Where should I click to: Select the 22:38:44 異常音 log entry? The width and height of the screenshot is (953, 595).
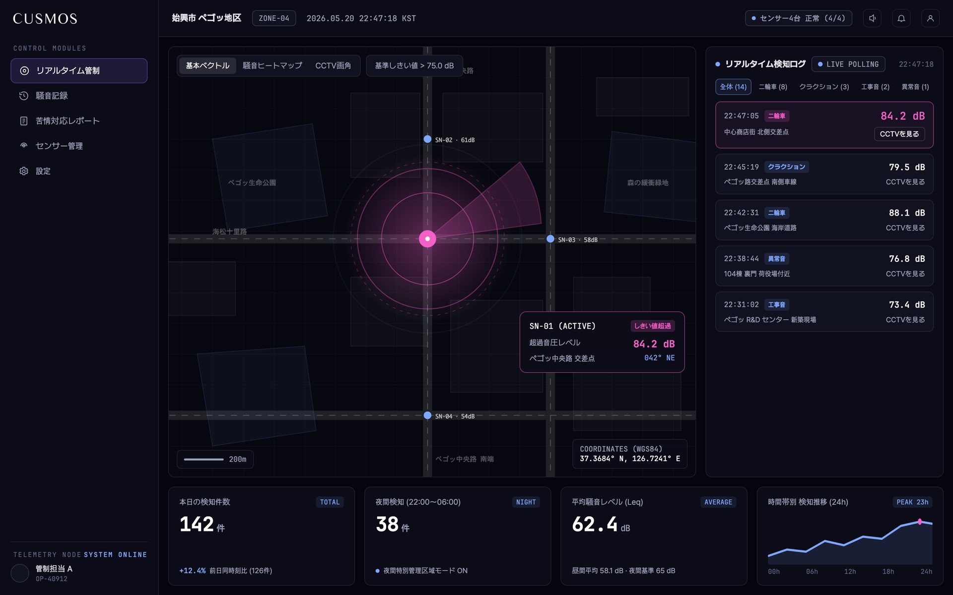tap(824, 266)
